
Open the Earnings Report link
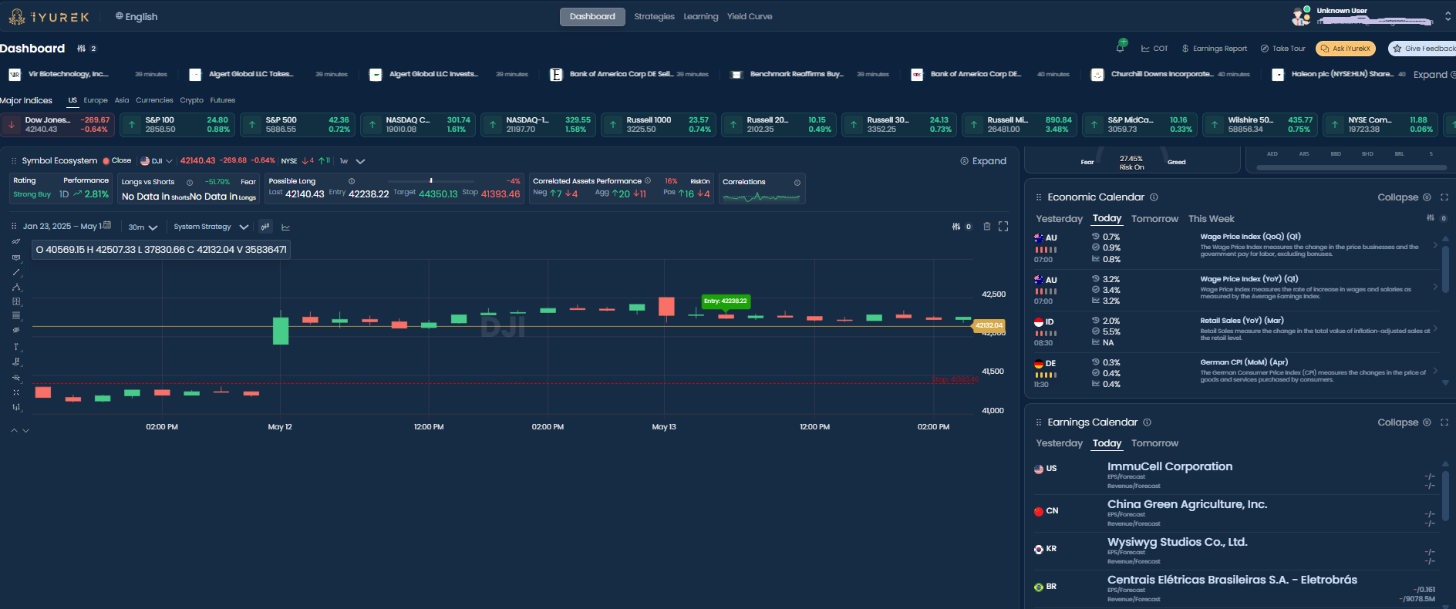click(x=1215, y=49)
